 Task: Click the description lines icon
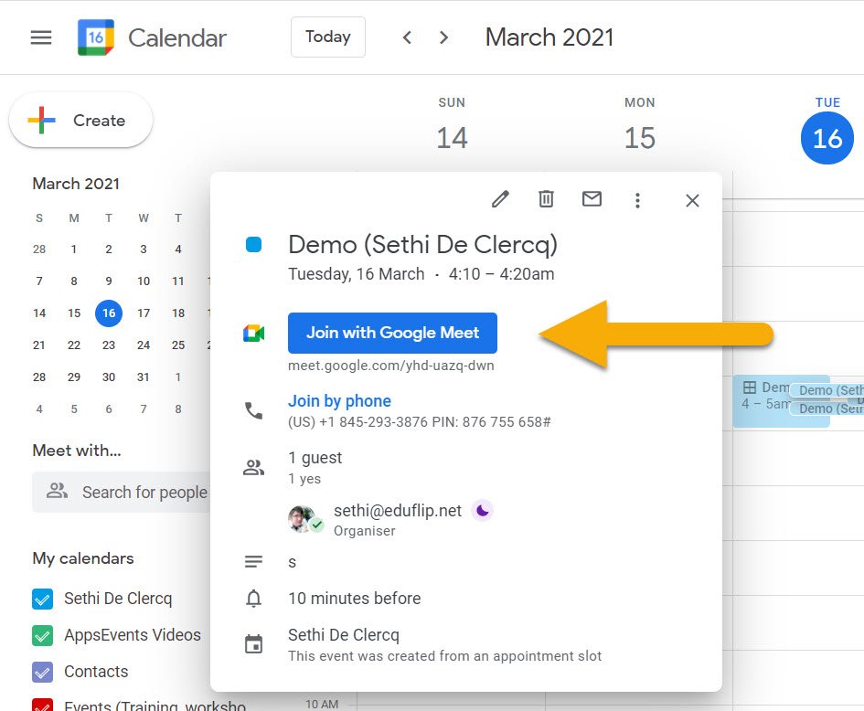pos(253,562)
